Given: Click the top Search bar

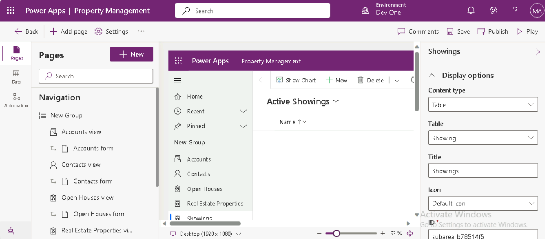Looking at the screenshot, I should tap(252, 11).
